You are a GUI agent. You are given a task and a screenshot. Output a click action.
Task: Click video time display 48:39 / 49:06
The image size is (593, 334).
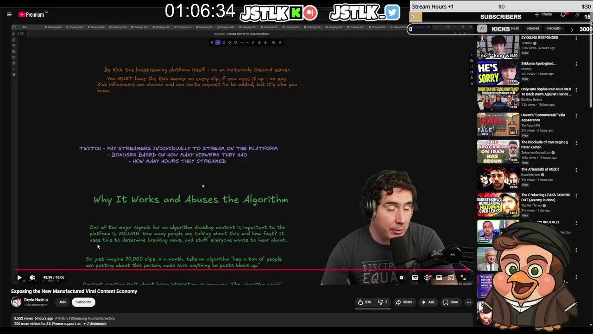pos(54,277)
